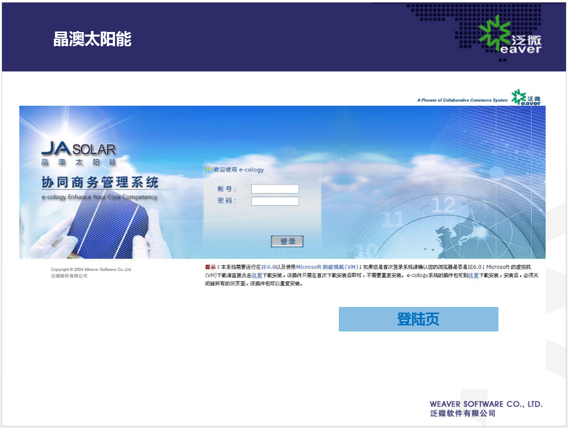568x428 pixels.
Task: Click 'A Pioneer of Collaborative Commerce System' tagline
Action: (x=462, y=100)
